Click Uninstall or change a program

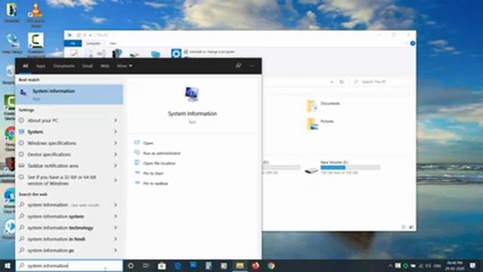209,52
